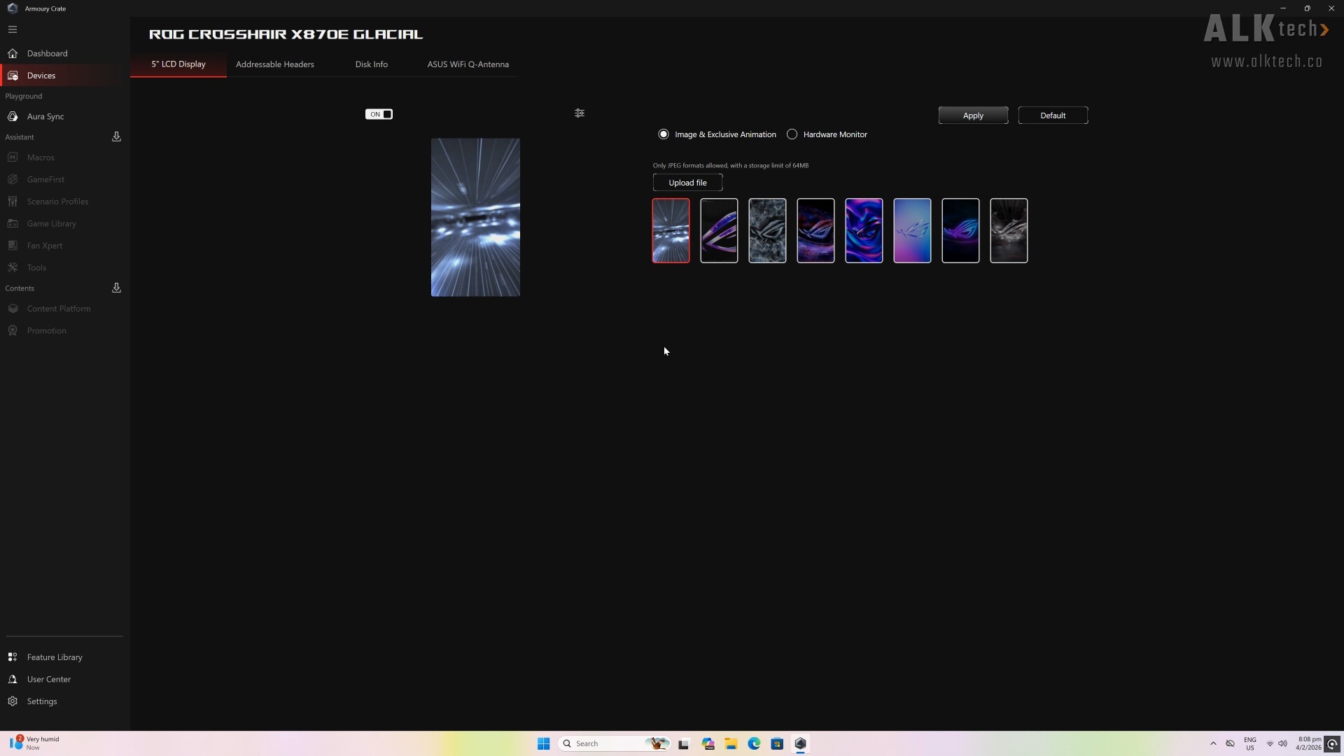Screen dimensions: 1344x756
Task: Select the Hardware Monitor radio button
Action: (792, 134)
